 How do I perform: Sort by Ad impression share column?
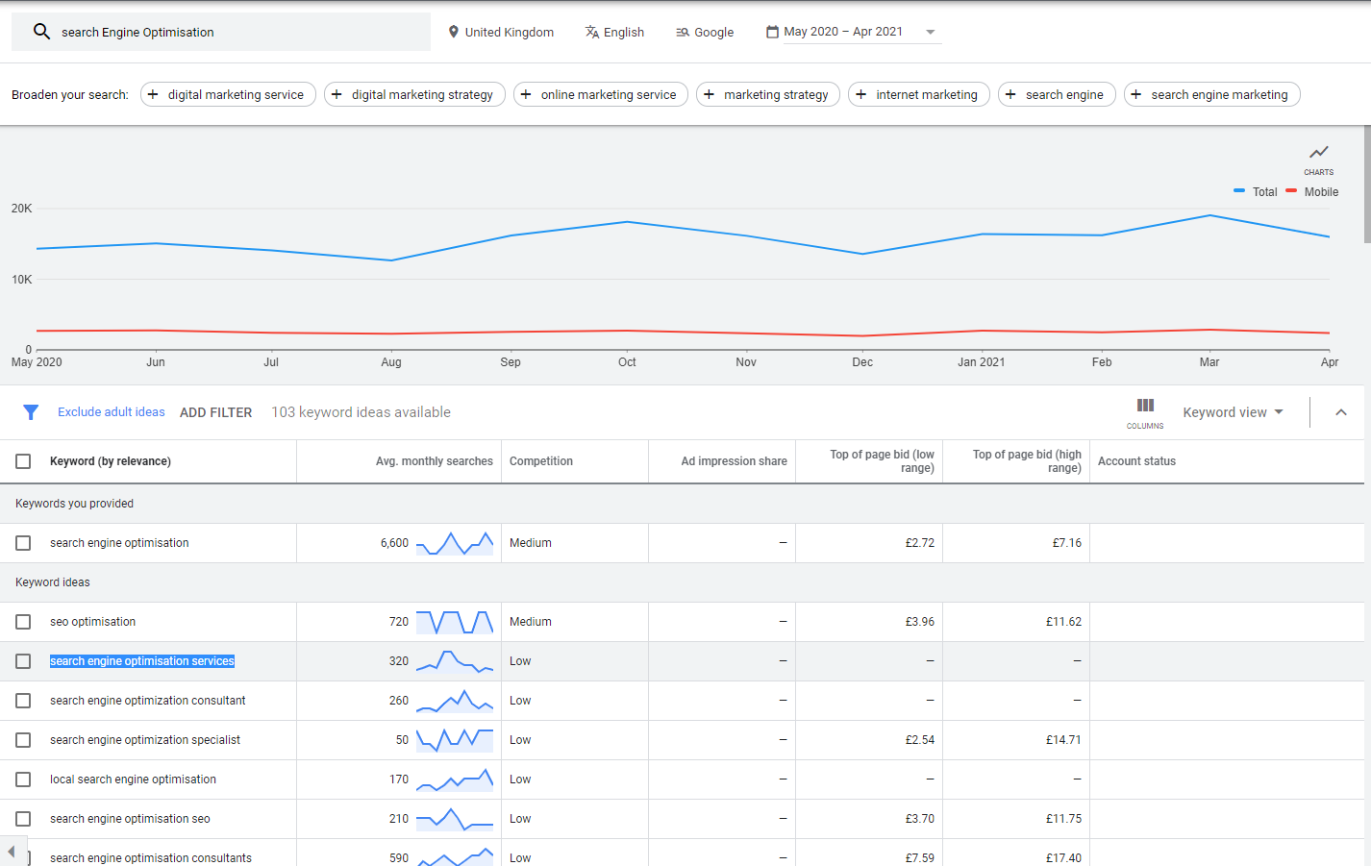735,461
